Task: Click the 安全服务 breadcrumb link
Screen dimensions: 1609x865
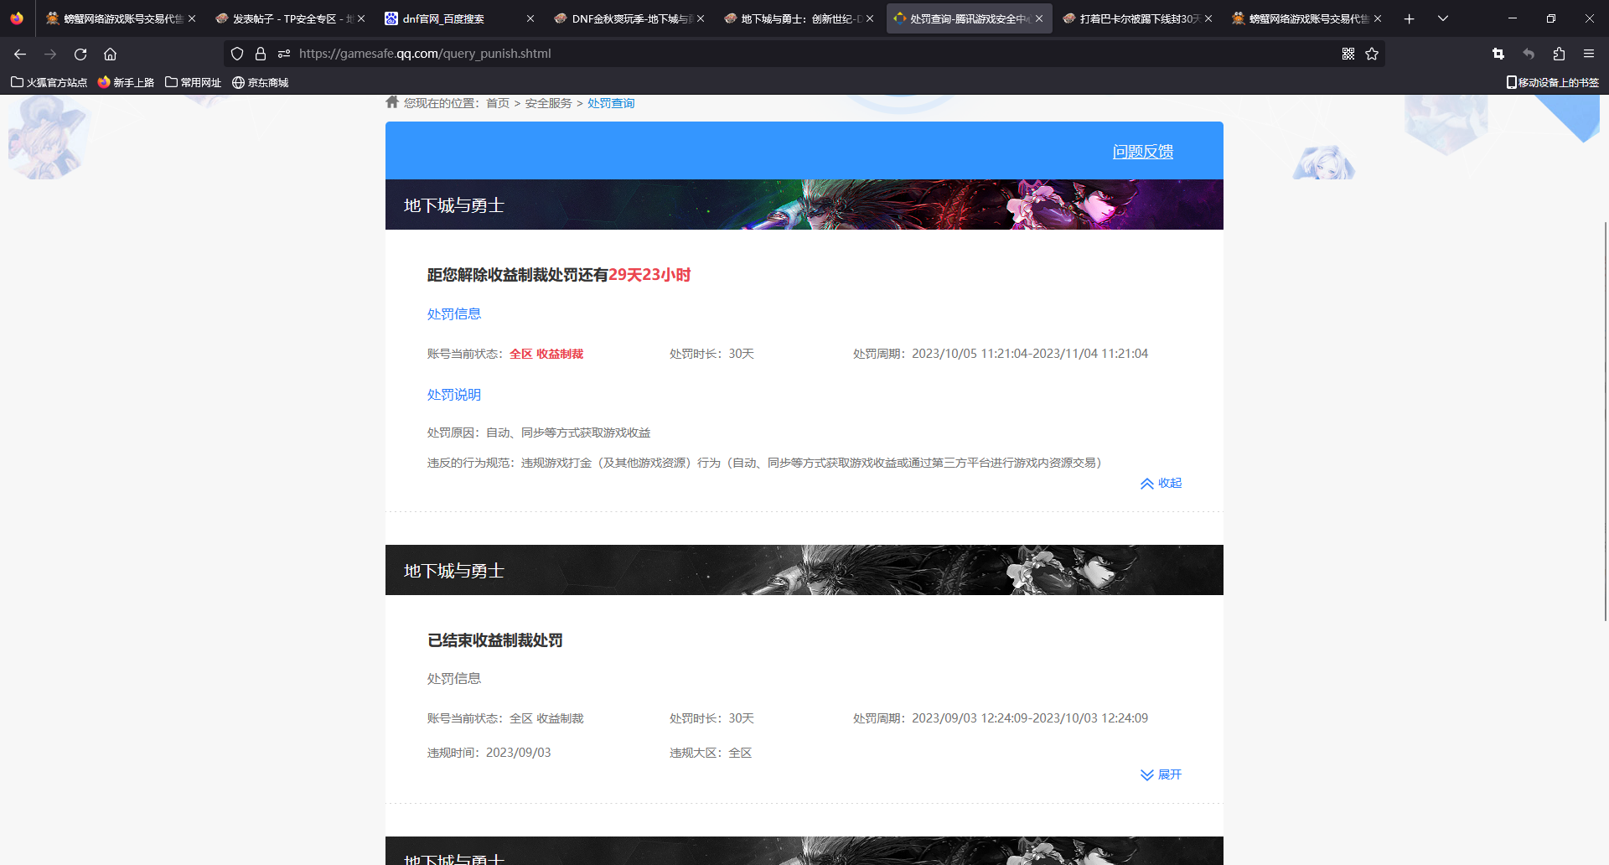Action: 548,103
